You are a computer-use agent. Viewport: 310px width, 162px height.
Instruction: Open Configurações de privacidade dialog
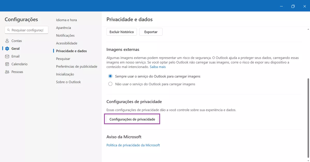(x=132, y=119)
